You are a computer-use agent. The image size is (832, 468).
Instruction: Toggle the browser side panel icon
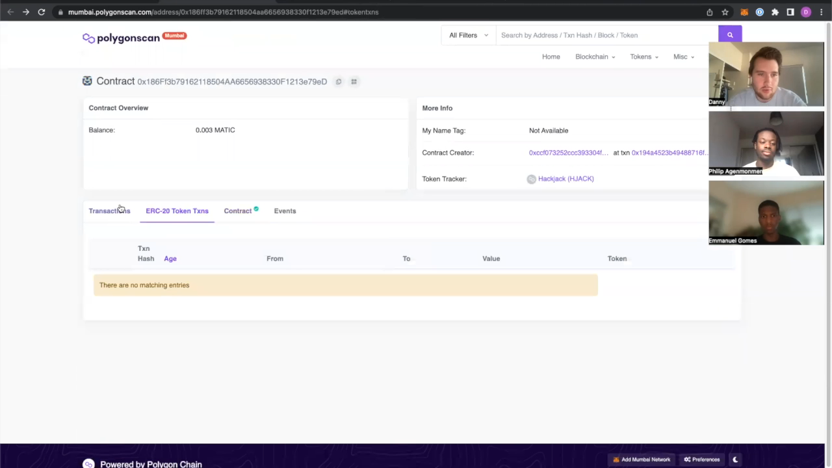coord(790,12)
